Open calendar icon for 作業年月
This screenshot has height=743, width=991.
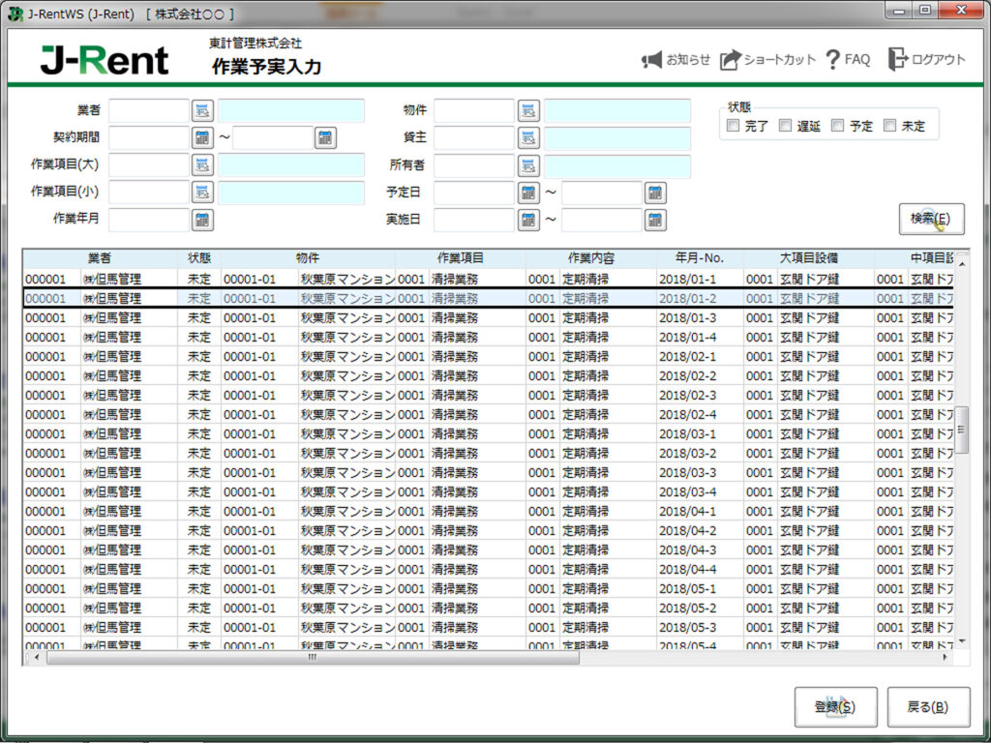coord(202,220)
